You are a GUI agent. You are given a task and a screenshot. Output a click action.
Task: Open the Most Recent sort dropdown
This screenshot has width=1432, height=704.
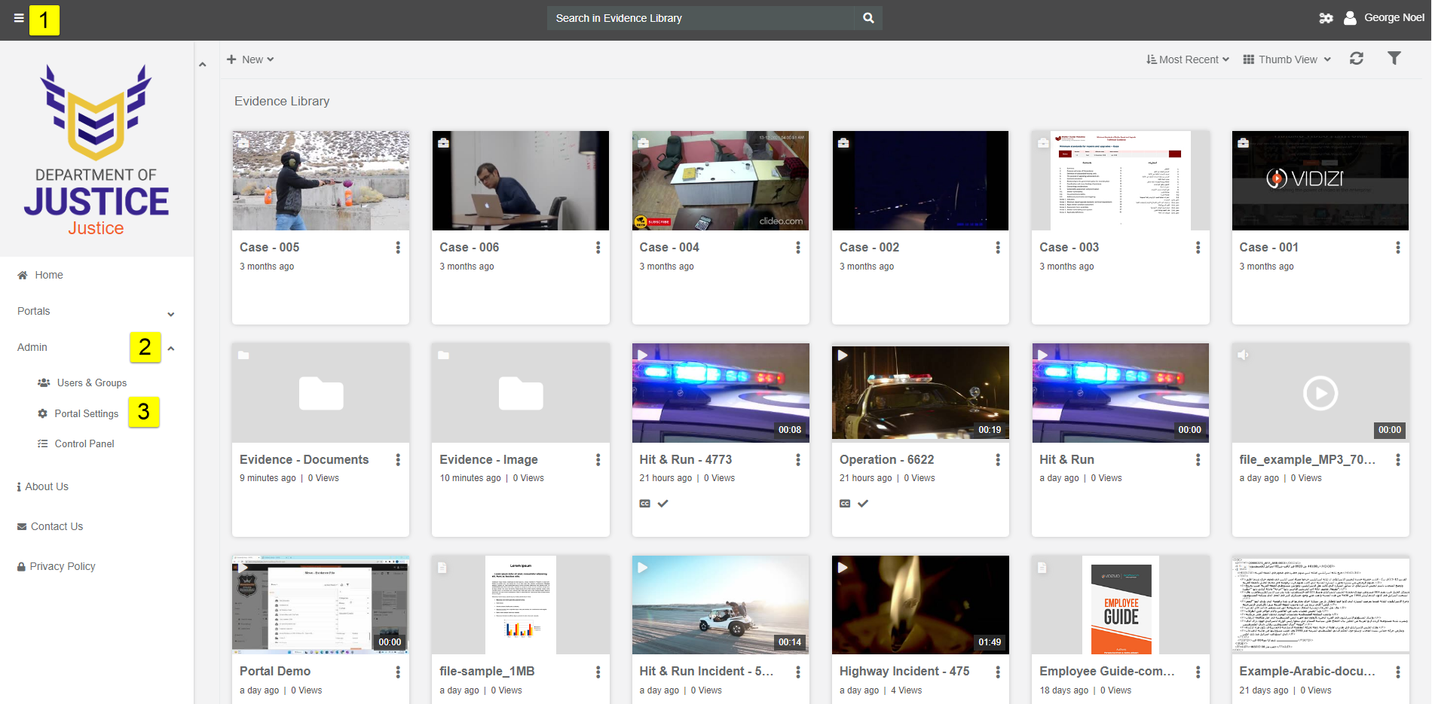(x=1188, y=59)
